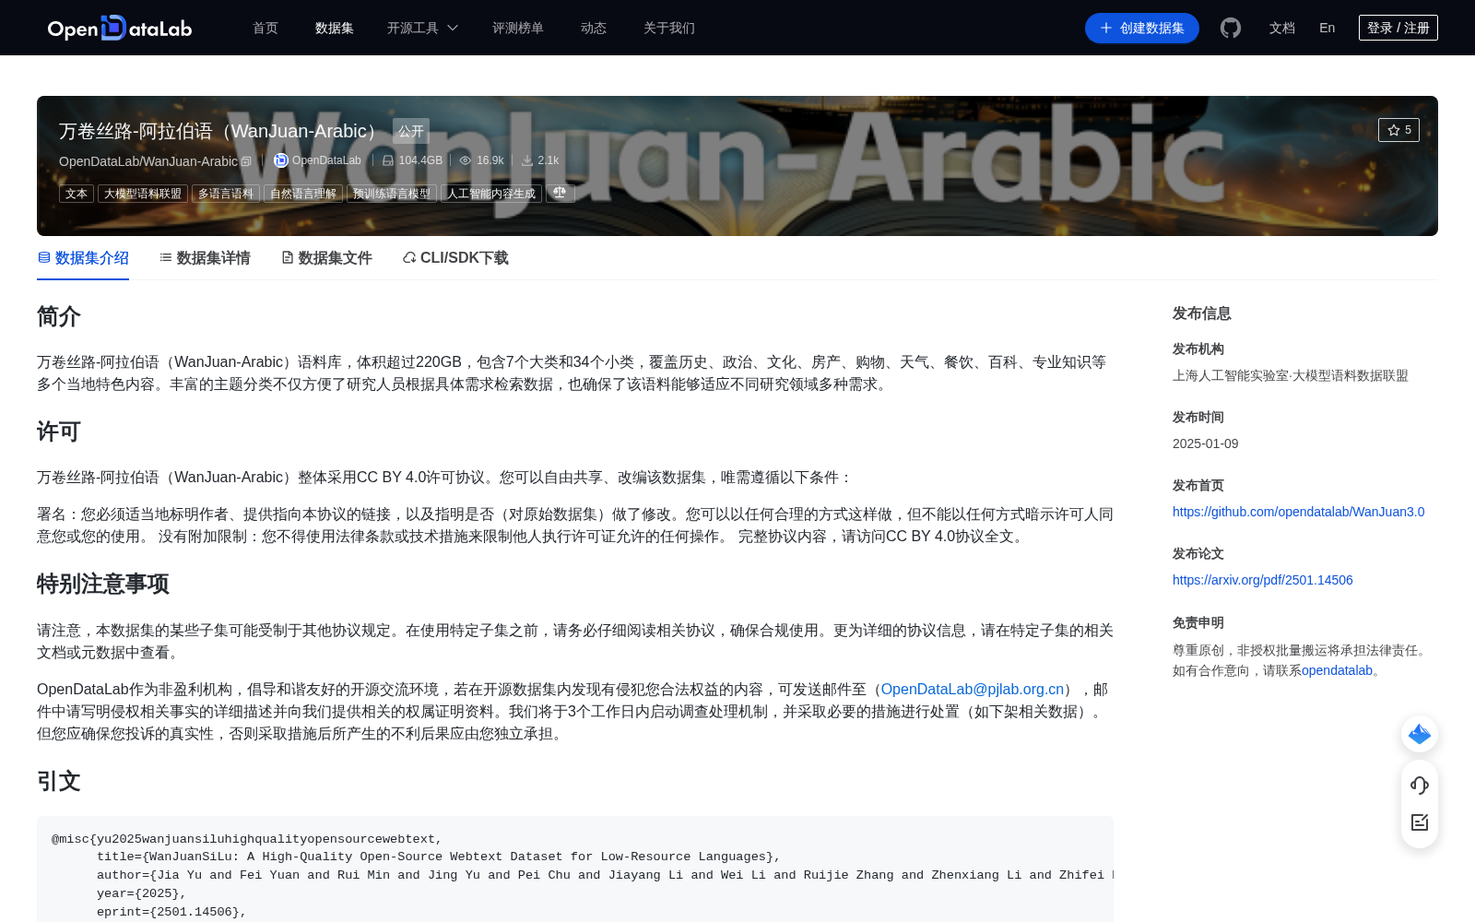Open the arxiv.org paper link
1475x922 pixels.
tap(1263, 580)
